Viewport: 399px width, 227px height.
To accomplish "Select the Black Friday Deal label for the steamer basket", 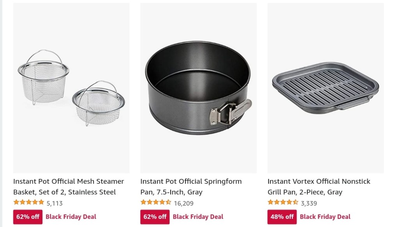I will tap(71, 217).
